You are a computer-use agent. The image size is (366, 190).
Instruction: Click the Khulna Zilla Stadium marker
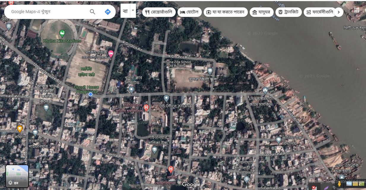click(x=62, y=33)
